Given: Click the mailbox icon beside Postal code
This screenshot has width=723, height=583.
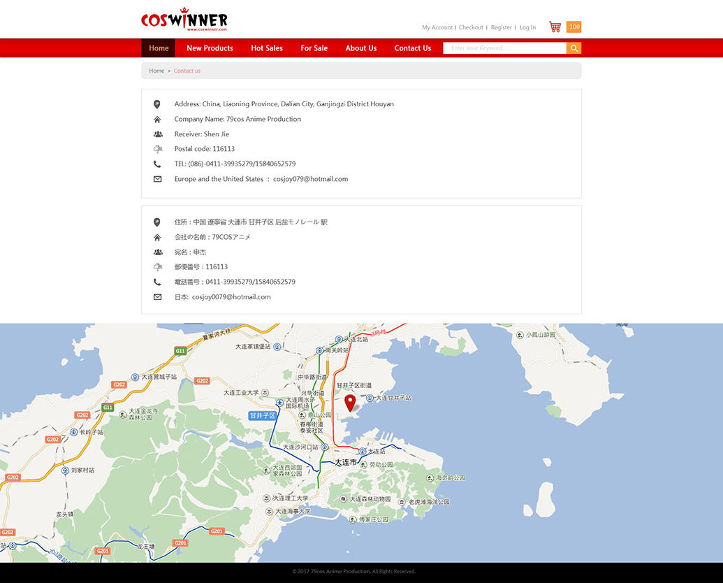Looking at the screenshot, I should coord(157,149).
